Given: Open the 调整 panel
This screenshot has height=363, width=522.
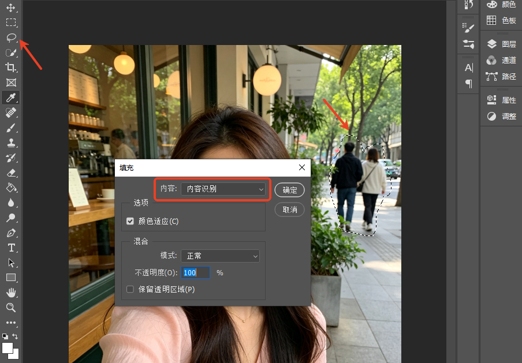Looking at the screenshot, I should click(501, 117).
